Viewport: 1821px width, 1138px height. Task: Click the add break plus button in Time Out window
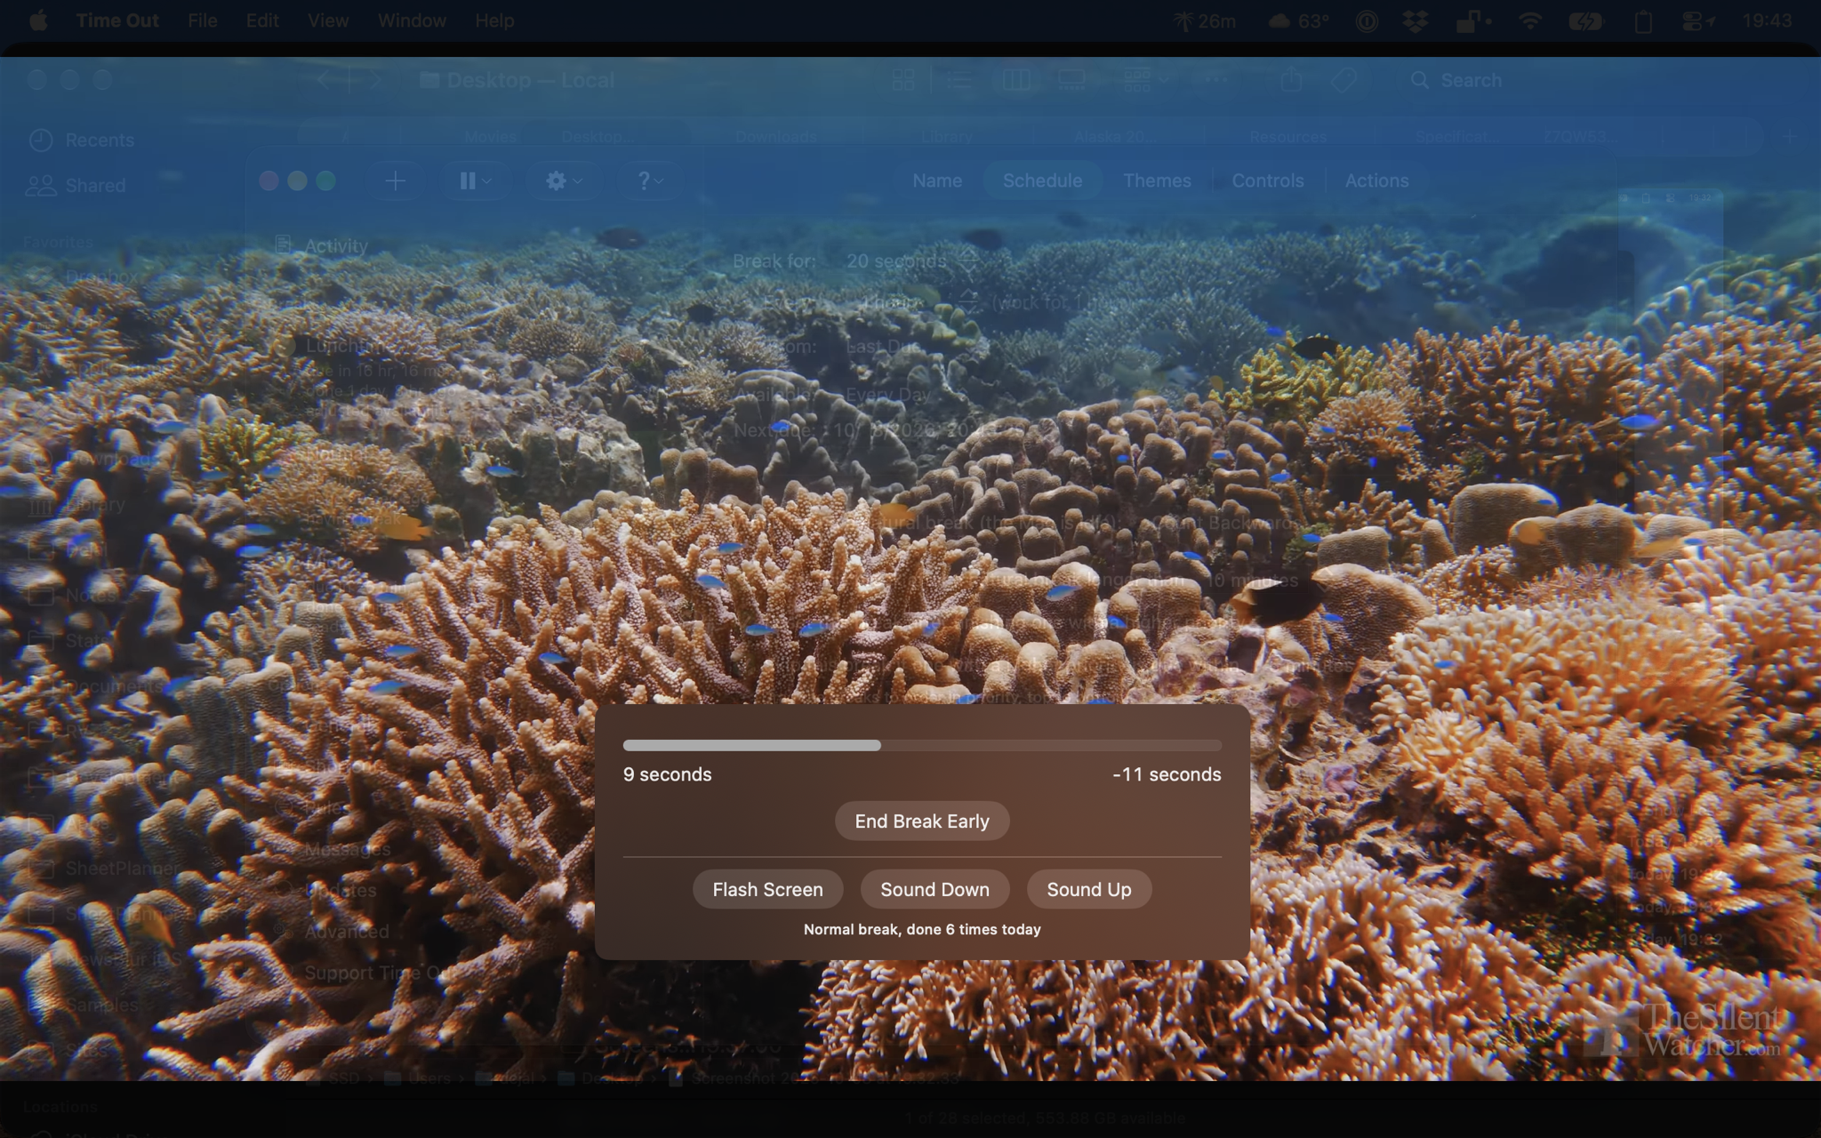(395, 180)
